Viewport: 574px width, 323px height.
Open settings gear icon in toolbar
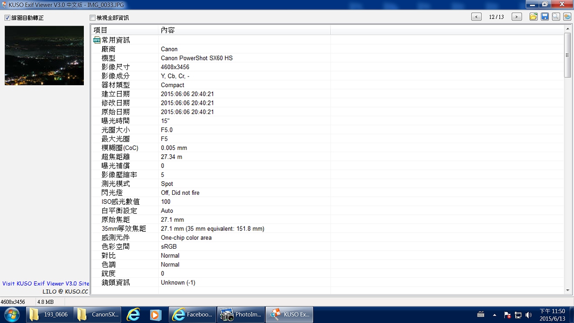[567, 17]
